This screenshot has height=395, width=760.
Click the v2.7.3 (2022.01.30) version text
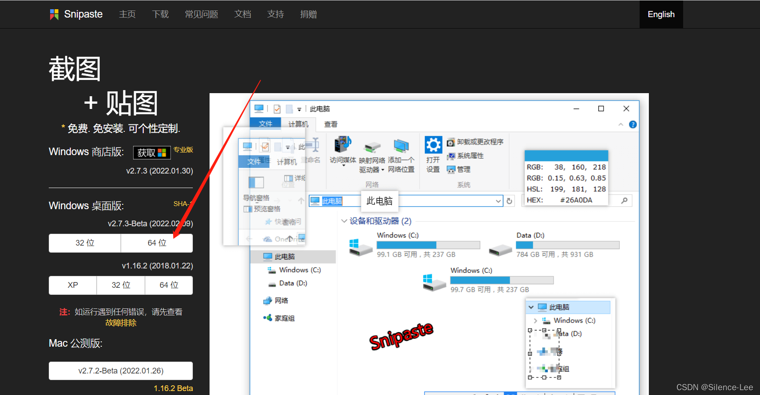click(159, 171)
